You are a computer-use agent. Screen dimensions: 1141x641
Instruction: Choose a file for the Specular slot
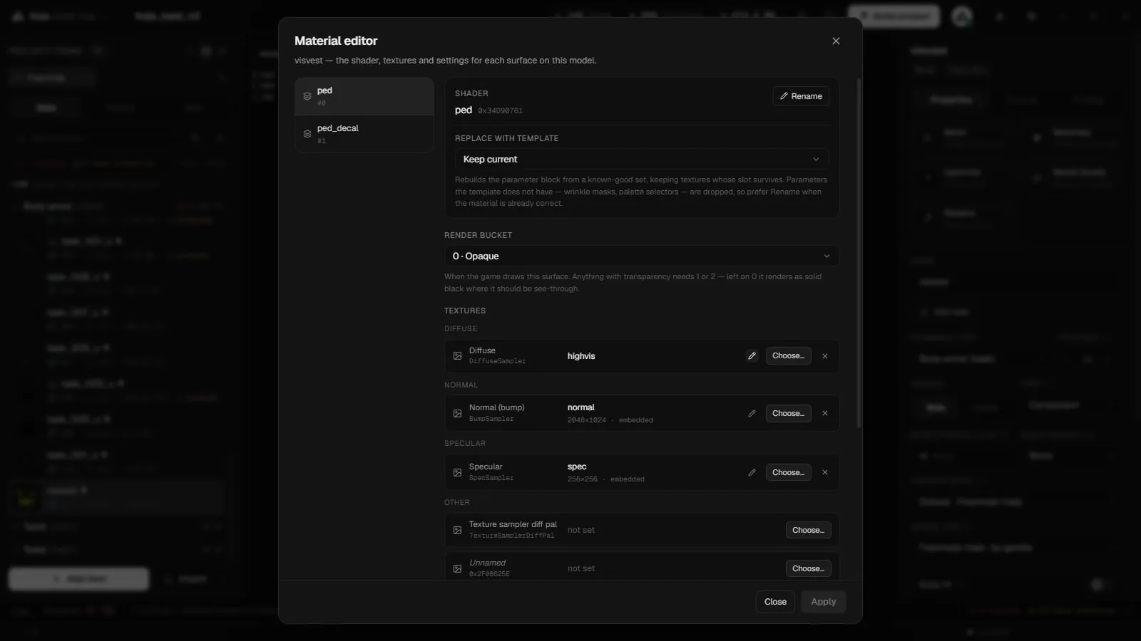(788, 472)
